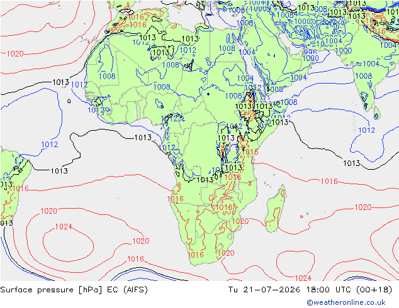Select the 'Tu 21-07-2026 18:00 UTC' timestamp text
Screen dimensions: 399x308
[291, 290]
